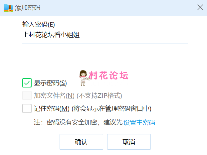Image resolution: width=207 pixels, height=155 pixels.
Task: Click the 显示密码(S) label text
Action: point(50,83)
